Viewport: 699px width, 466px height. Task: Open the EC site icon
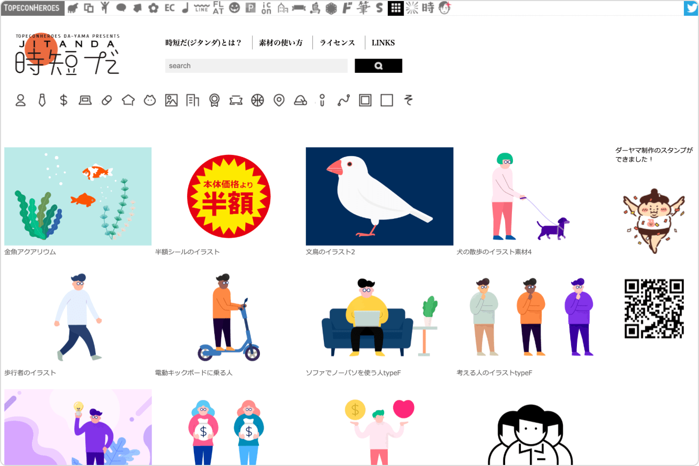tap(169, 8)
